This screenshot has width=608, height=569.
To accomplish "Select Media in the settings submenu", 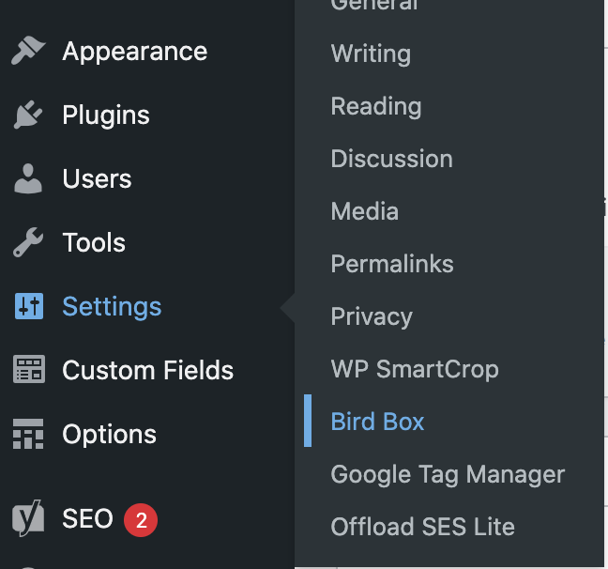I will point(364,211).
